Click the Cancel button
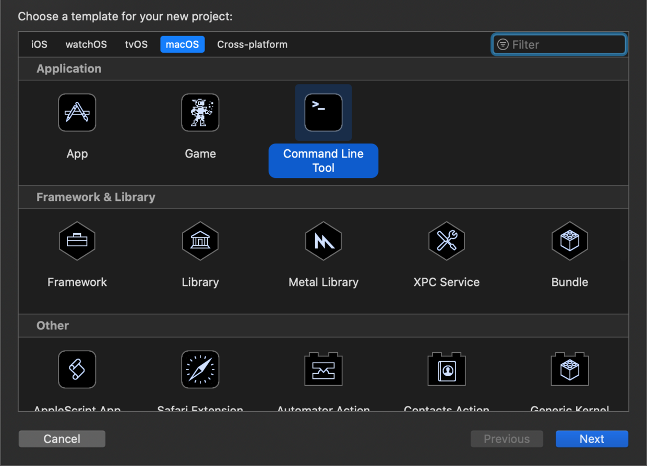The image size is (647, 466). pyautogui.click(x=62, y=439)
